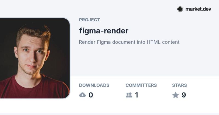This screenshot has height=115, width=219.
Task: Click the word HTML in the description
Action: pos(154,42)
